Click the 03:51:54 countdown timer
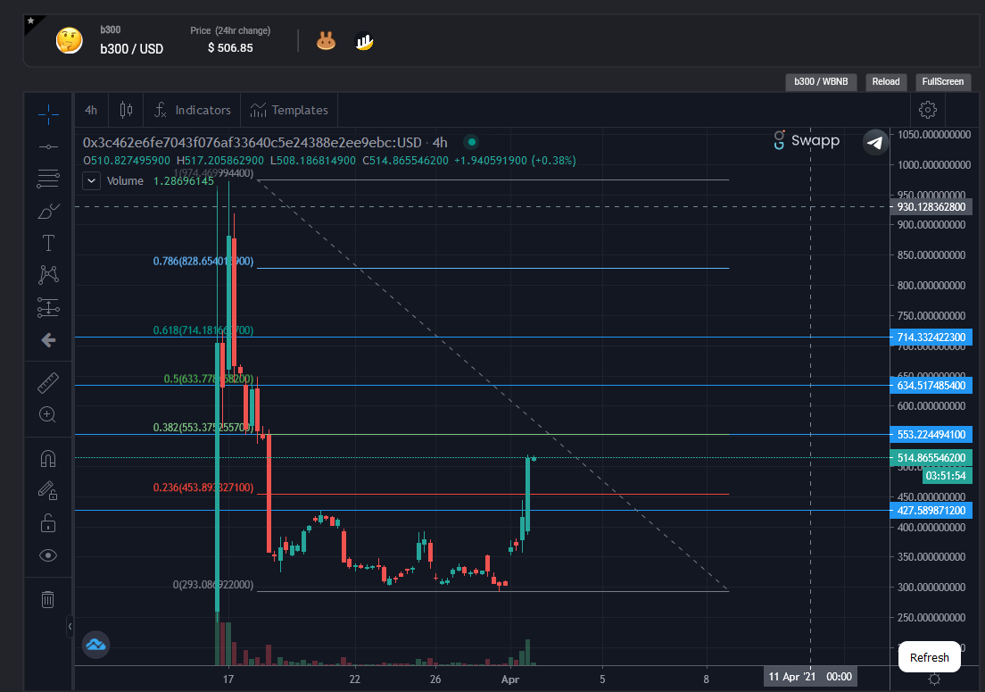The image size is (985, 692). pyautogui.click(x=946, y=476)
